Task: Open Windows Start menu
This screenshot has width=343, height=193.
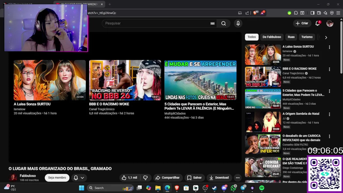Action: tap(81, 188)
